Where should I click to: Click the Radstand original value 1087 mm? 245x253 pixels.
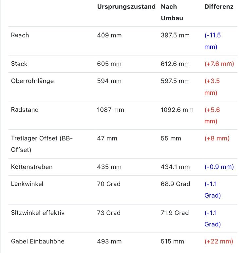pos(111,110)
